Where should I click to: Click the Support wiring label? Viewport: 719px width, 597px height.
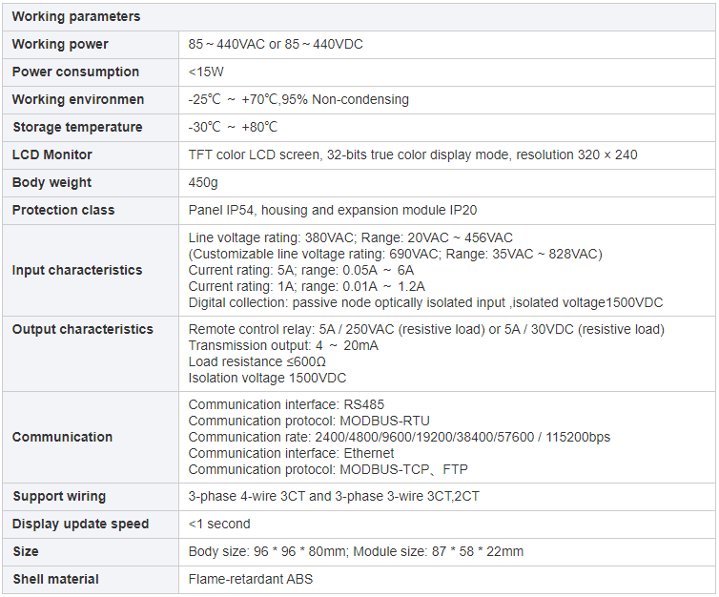59,496
